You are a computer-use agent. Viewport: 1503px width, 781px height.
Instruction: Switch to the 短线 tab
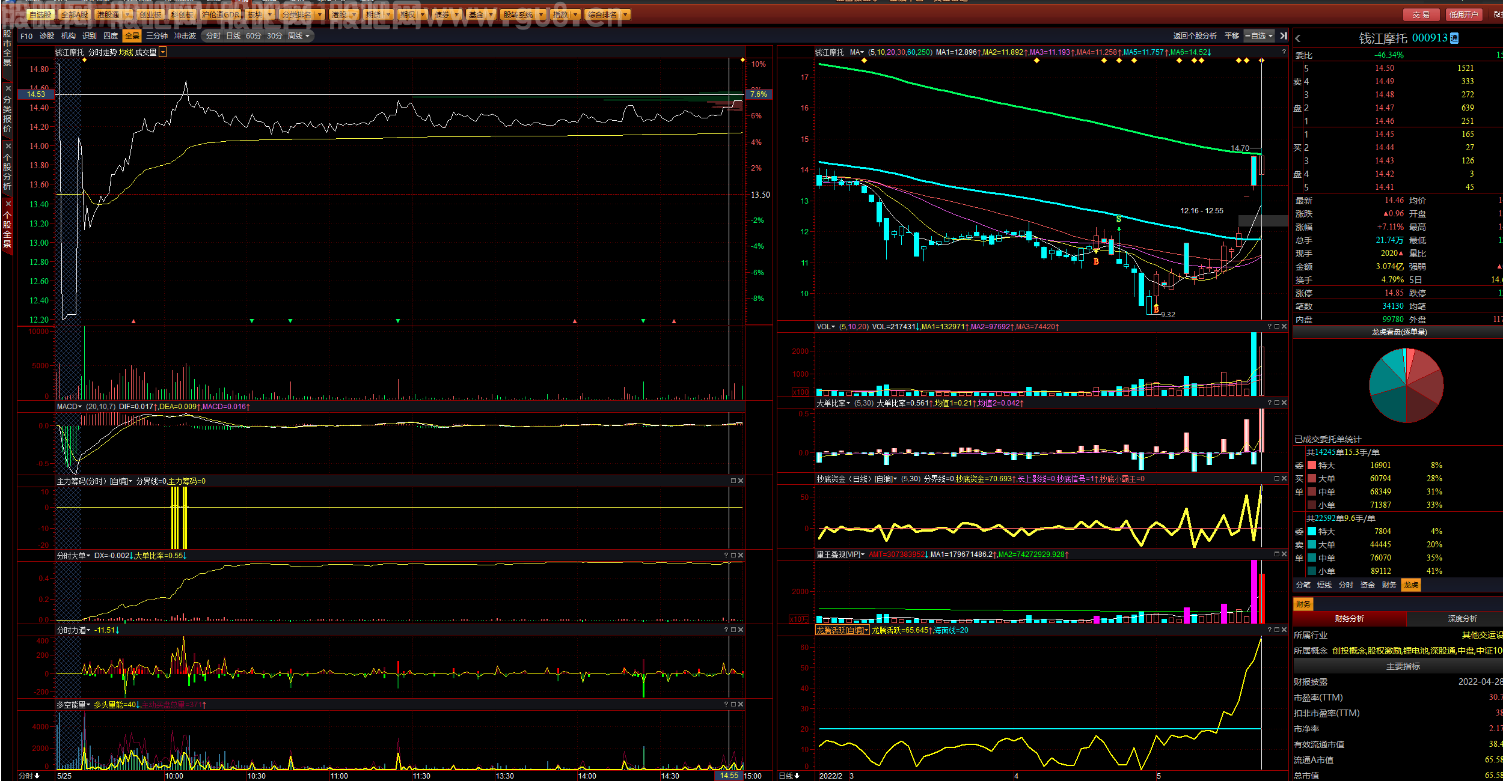1324,585
